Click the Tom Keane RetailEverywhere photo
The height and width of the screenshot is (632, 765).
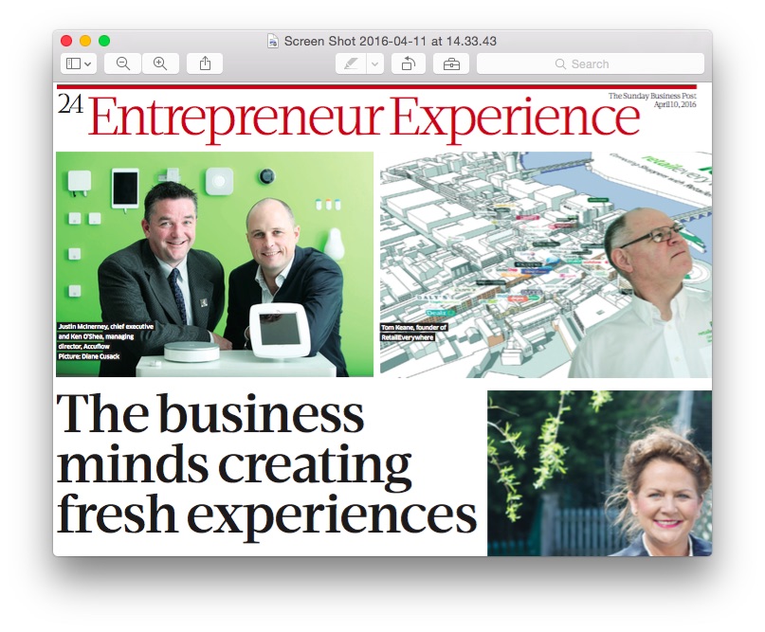[x=546, y=264]
